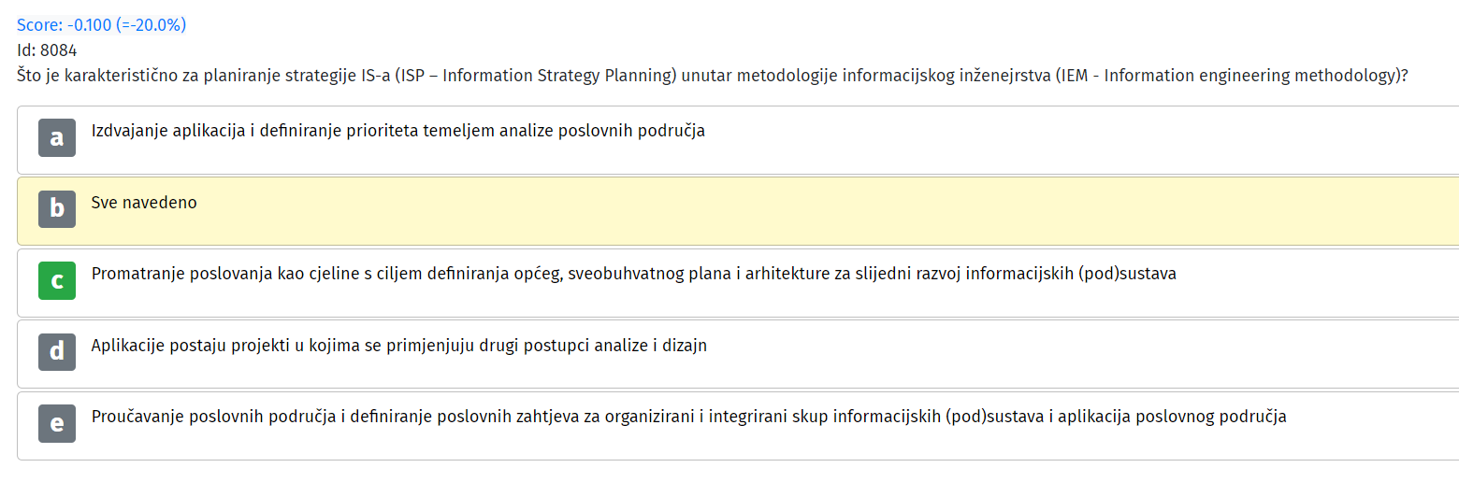Click the green letter badge 'c'
Screen dimensions: 1459x496
pos(57,280)
